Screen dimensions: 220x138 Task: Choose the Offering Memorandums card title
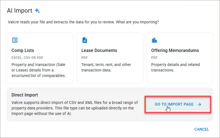[175, 50]
